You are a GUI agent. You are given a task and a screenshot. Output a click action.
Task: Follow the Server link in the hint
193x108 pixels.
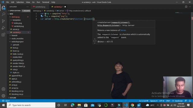(123, 30)
